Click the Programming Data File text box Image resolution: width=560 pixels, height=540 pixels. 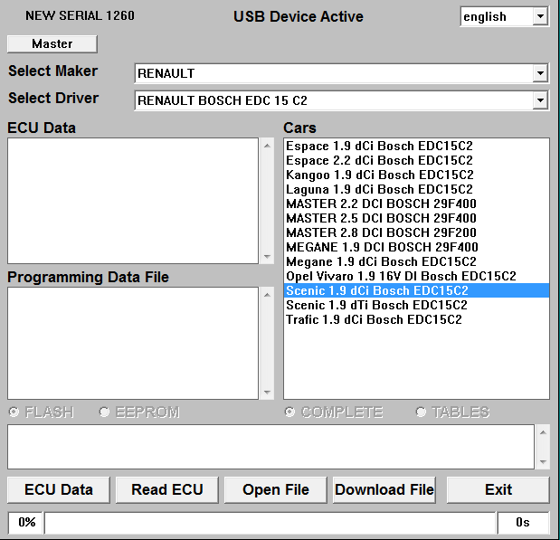point(133,343)
